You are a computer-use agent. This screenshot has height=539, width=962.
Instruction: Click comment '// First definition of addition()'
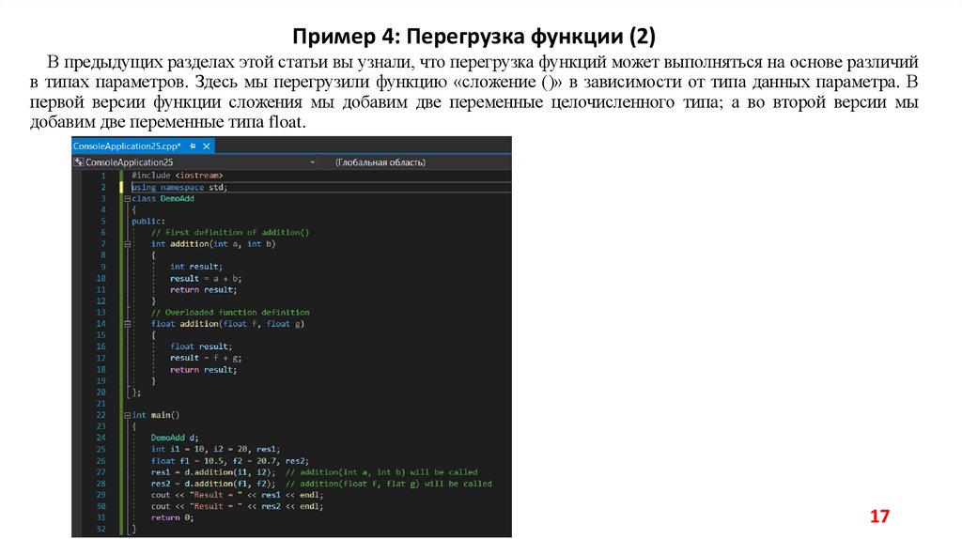click(230, 232)
